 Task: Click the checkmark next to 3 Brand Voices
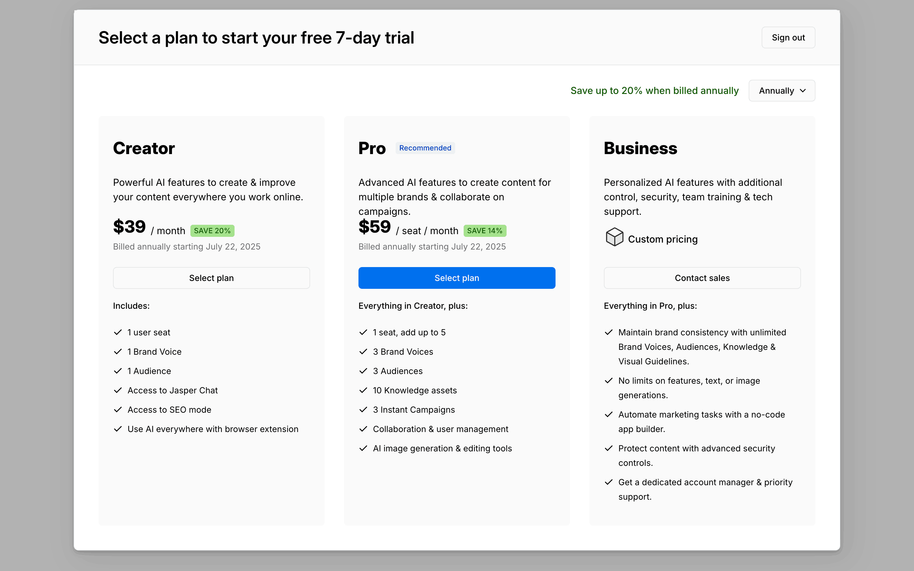click(363, 352)
